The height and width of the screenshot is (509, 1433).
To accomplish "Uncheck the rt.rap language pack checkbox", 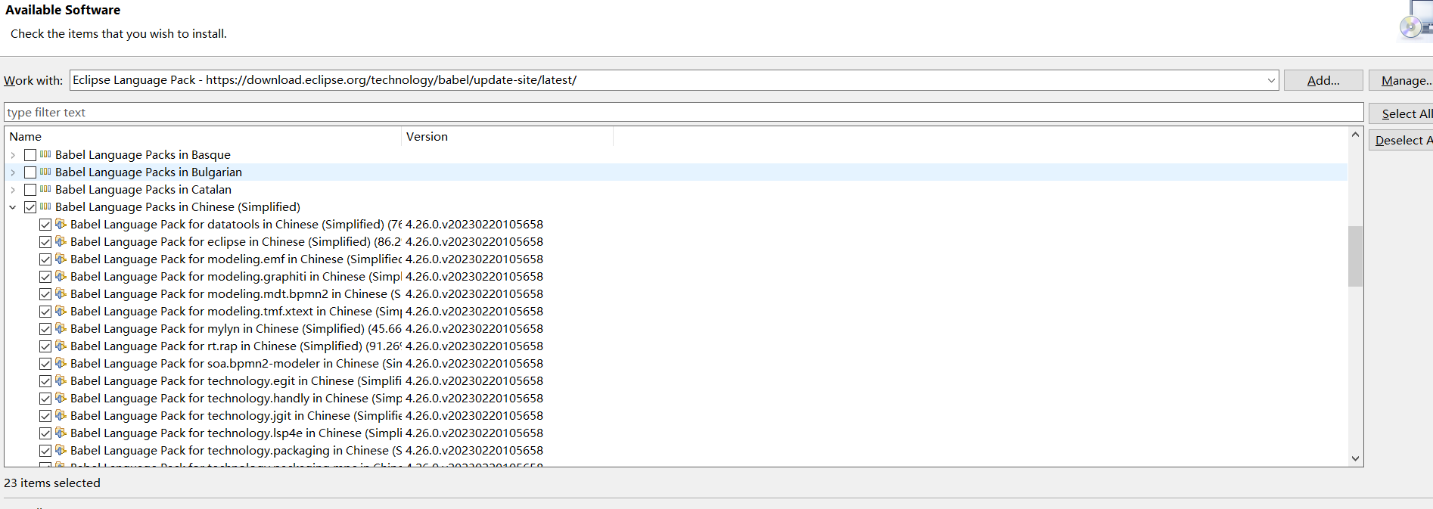I will 45,346.
